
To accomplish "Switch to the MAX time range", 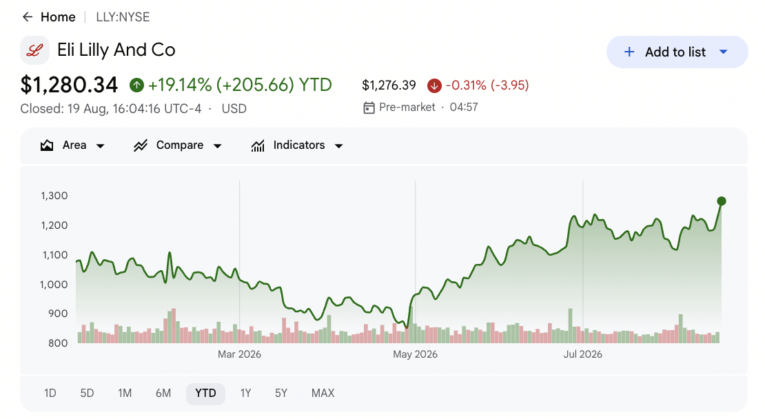I will coord(323,393).
